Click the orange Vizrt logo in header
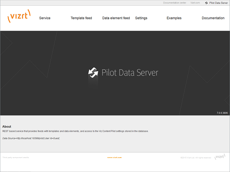This screenshot has height=172, width=230. 19,16
